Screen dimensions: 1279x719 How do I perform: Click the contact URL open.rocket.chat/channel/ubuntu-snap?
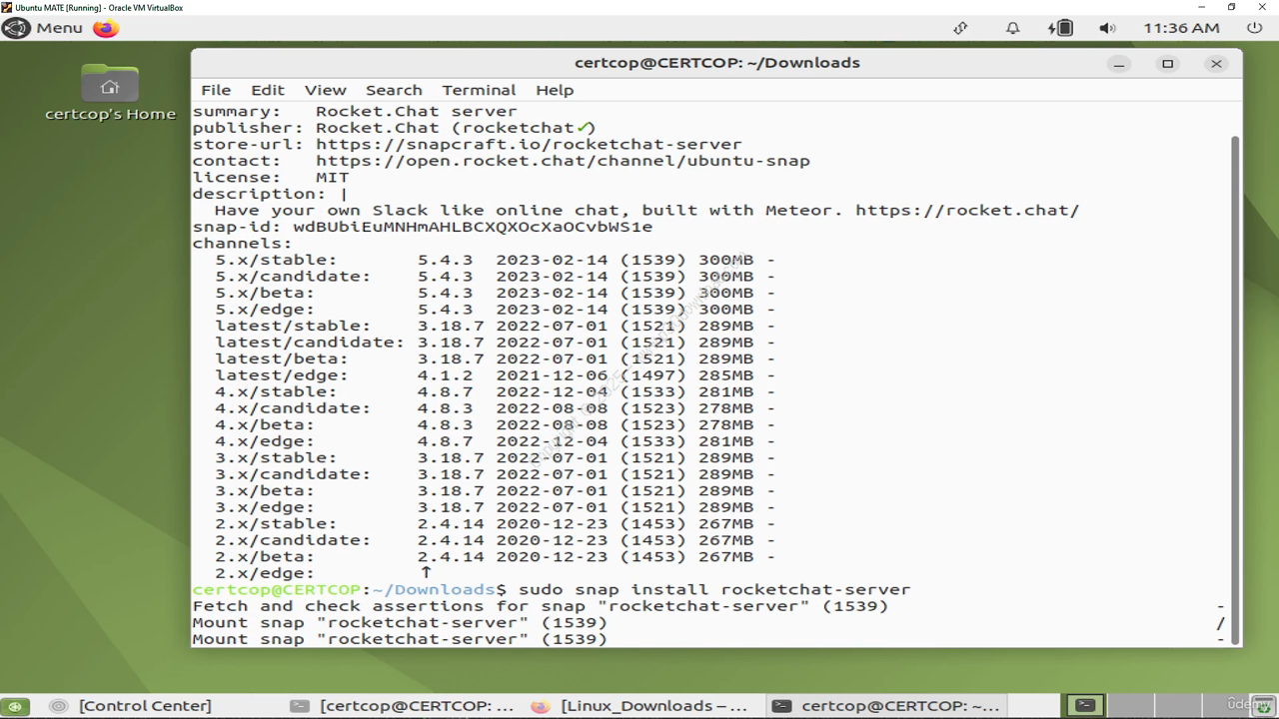point(563,161)
